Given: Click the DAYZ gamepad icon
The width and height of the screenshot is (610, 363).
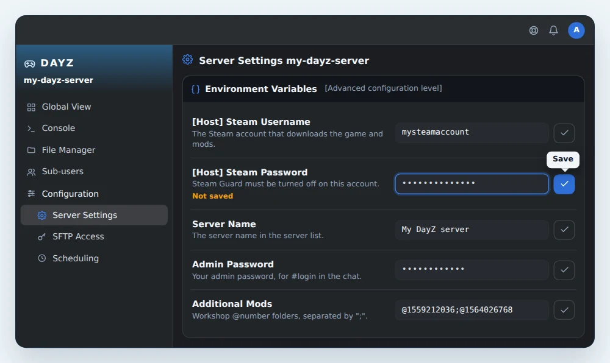Looking at the screenshot, I should coord(29,64).
